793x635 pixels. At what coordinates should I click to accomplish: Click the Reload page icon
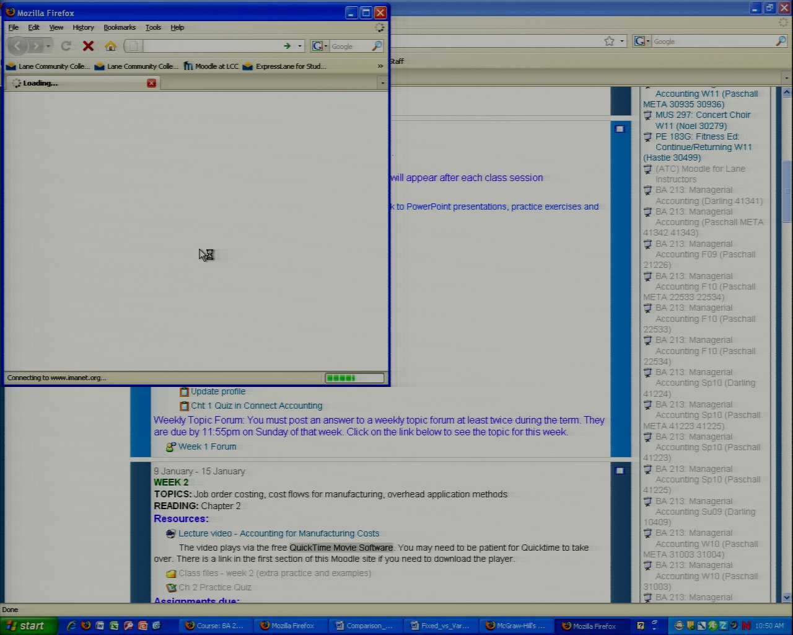coord(66,46)
